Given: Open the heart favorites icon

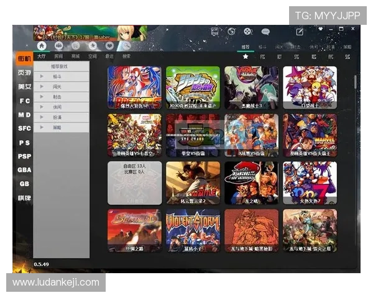Looking at the screenshot, I should [109, 45].
